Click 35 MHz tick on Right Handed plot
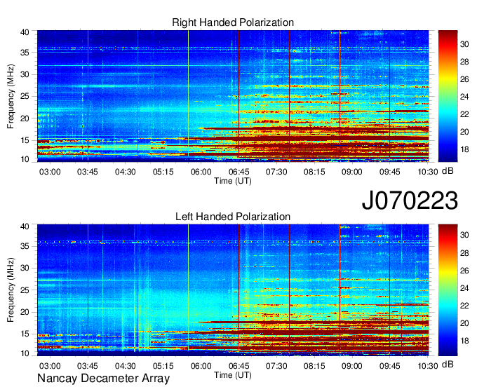Viewport: 477px width, 387px height. coord(25,53)
